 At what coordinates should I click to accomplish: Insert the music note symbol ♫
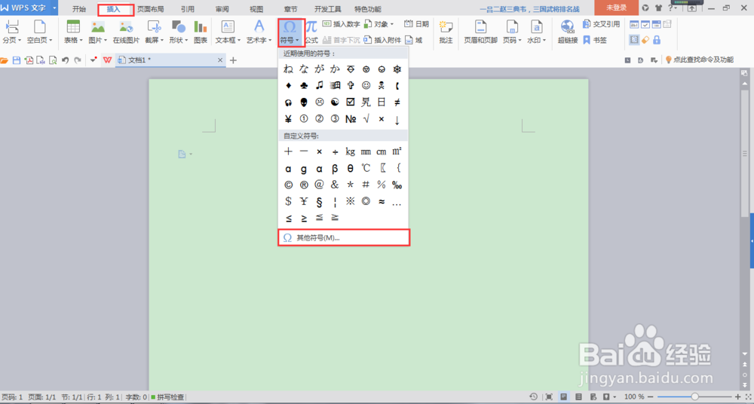click(319, 86)
